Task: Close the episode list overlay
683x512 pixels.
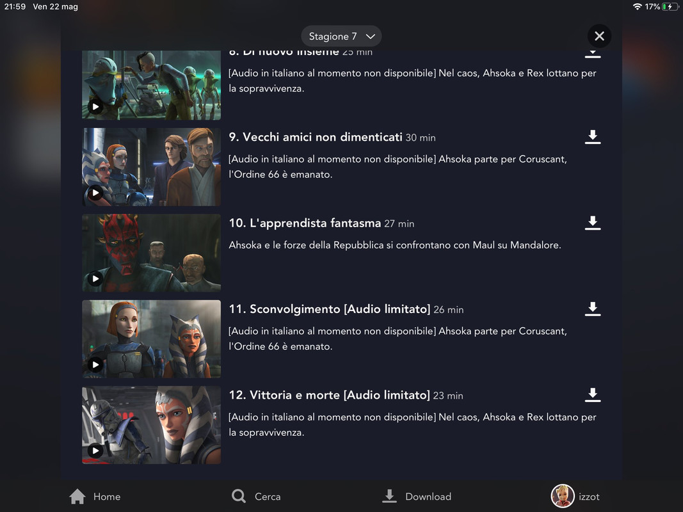Action: click(599, 36)
